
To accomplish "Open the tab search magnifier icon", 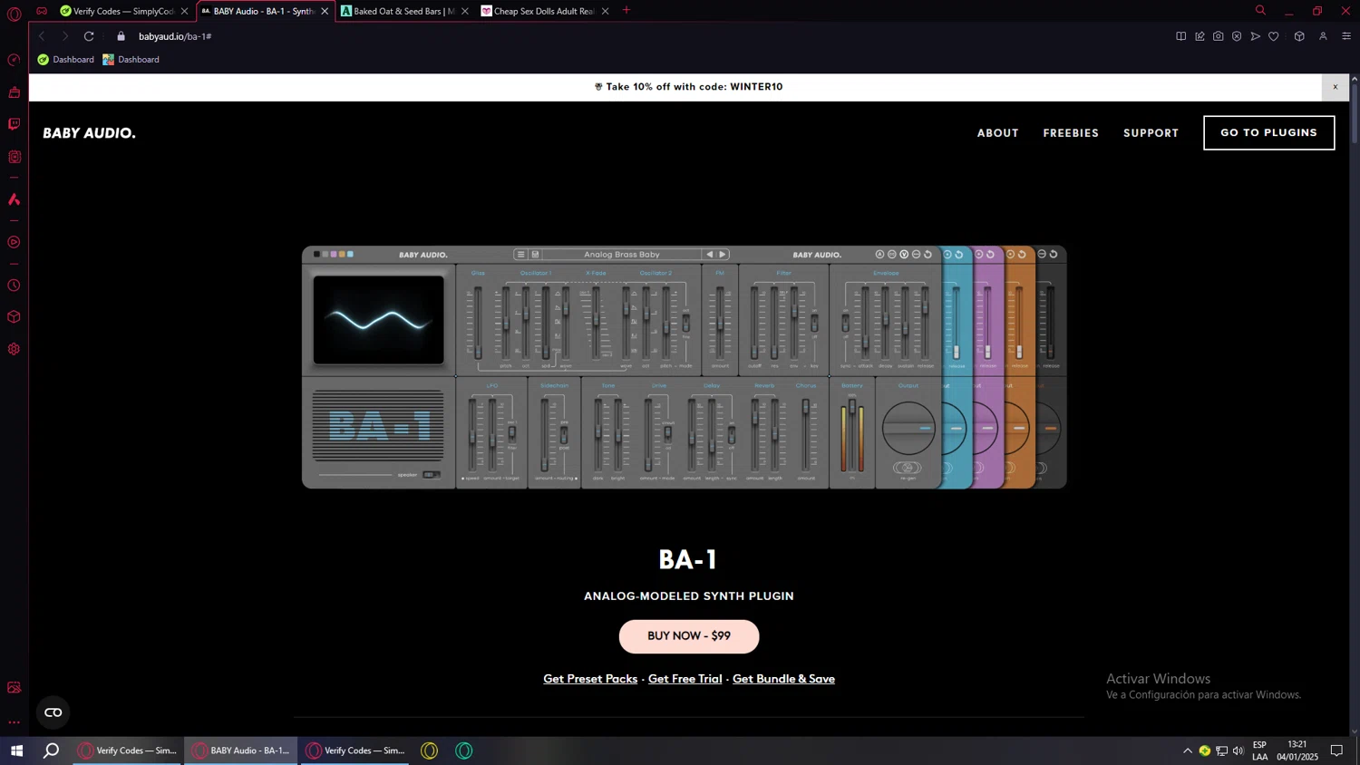I will point(1260,11).
